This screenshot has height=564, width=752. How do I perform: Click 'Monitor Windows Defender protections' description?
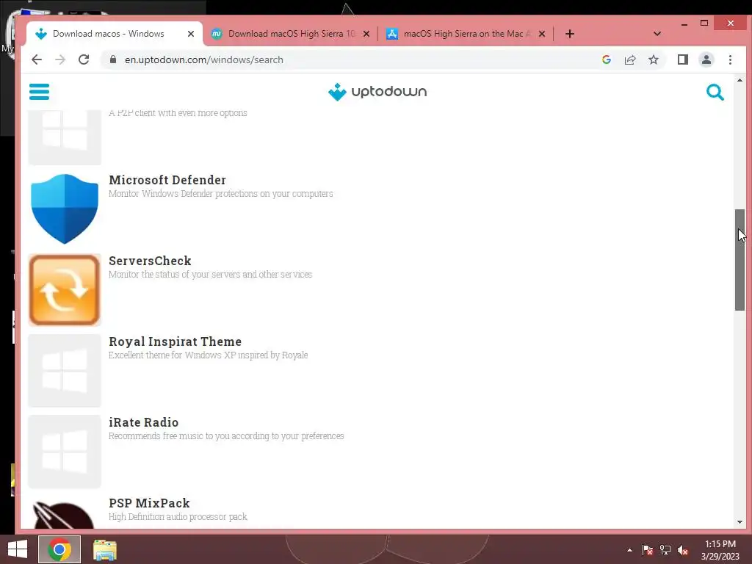220,194
